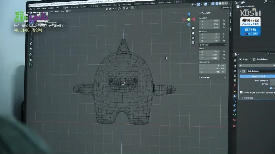The height and width of the screenshot is (154, 275).
Task: Open the Render properties tab icon
Action: click(x=235, y=66)
